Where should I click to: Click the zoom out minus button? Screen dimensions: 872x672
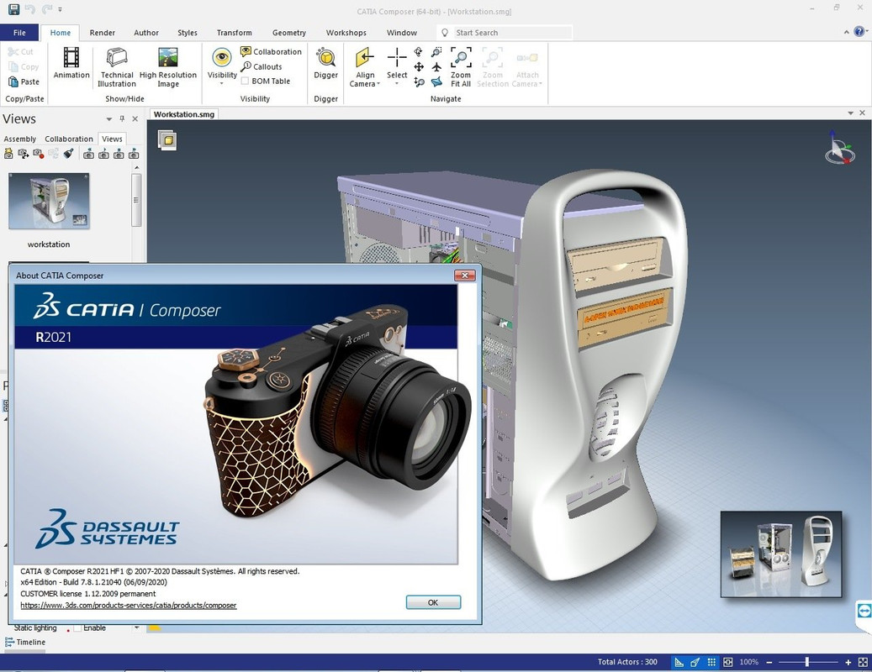pyautogui.click(x=769, y=662)
